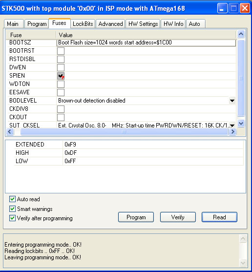Click the horizontal scroll left arrow
The width and height of the screenshot is (252, 272).
point(10,132)
